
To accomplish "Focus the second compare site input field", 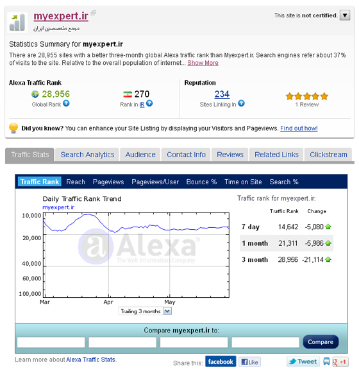I will coord(122,342).
